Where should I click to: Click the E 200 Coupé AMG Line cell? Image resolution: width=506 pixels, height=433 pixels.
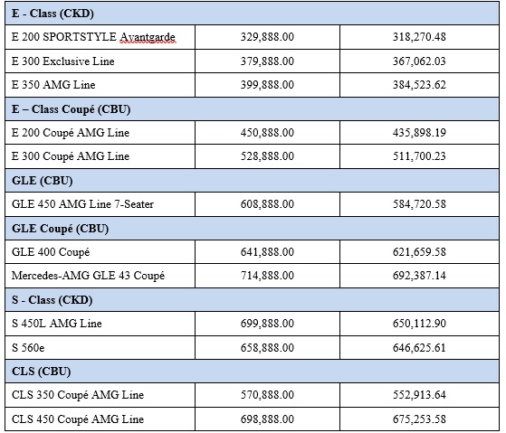(100, 133)
